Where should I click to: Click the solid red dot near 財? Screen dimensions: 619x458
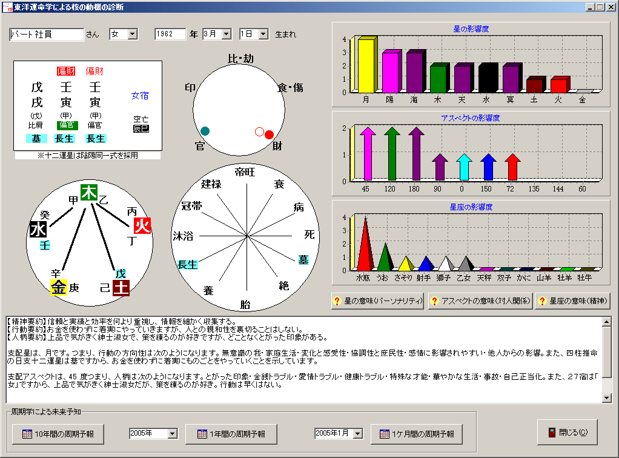tap(270, 135)
